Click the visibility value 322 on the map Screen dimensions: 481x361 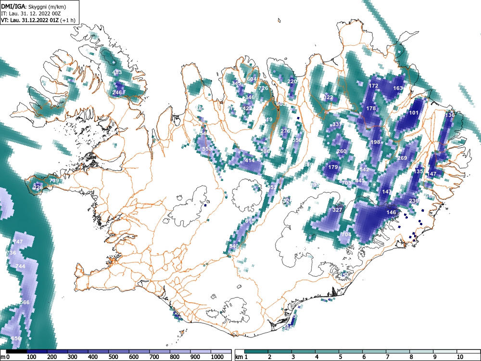(328, 97)
